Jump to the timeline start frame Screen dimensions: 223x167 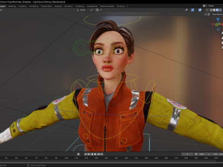85,154
